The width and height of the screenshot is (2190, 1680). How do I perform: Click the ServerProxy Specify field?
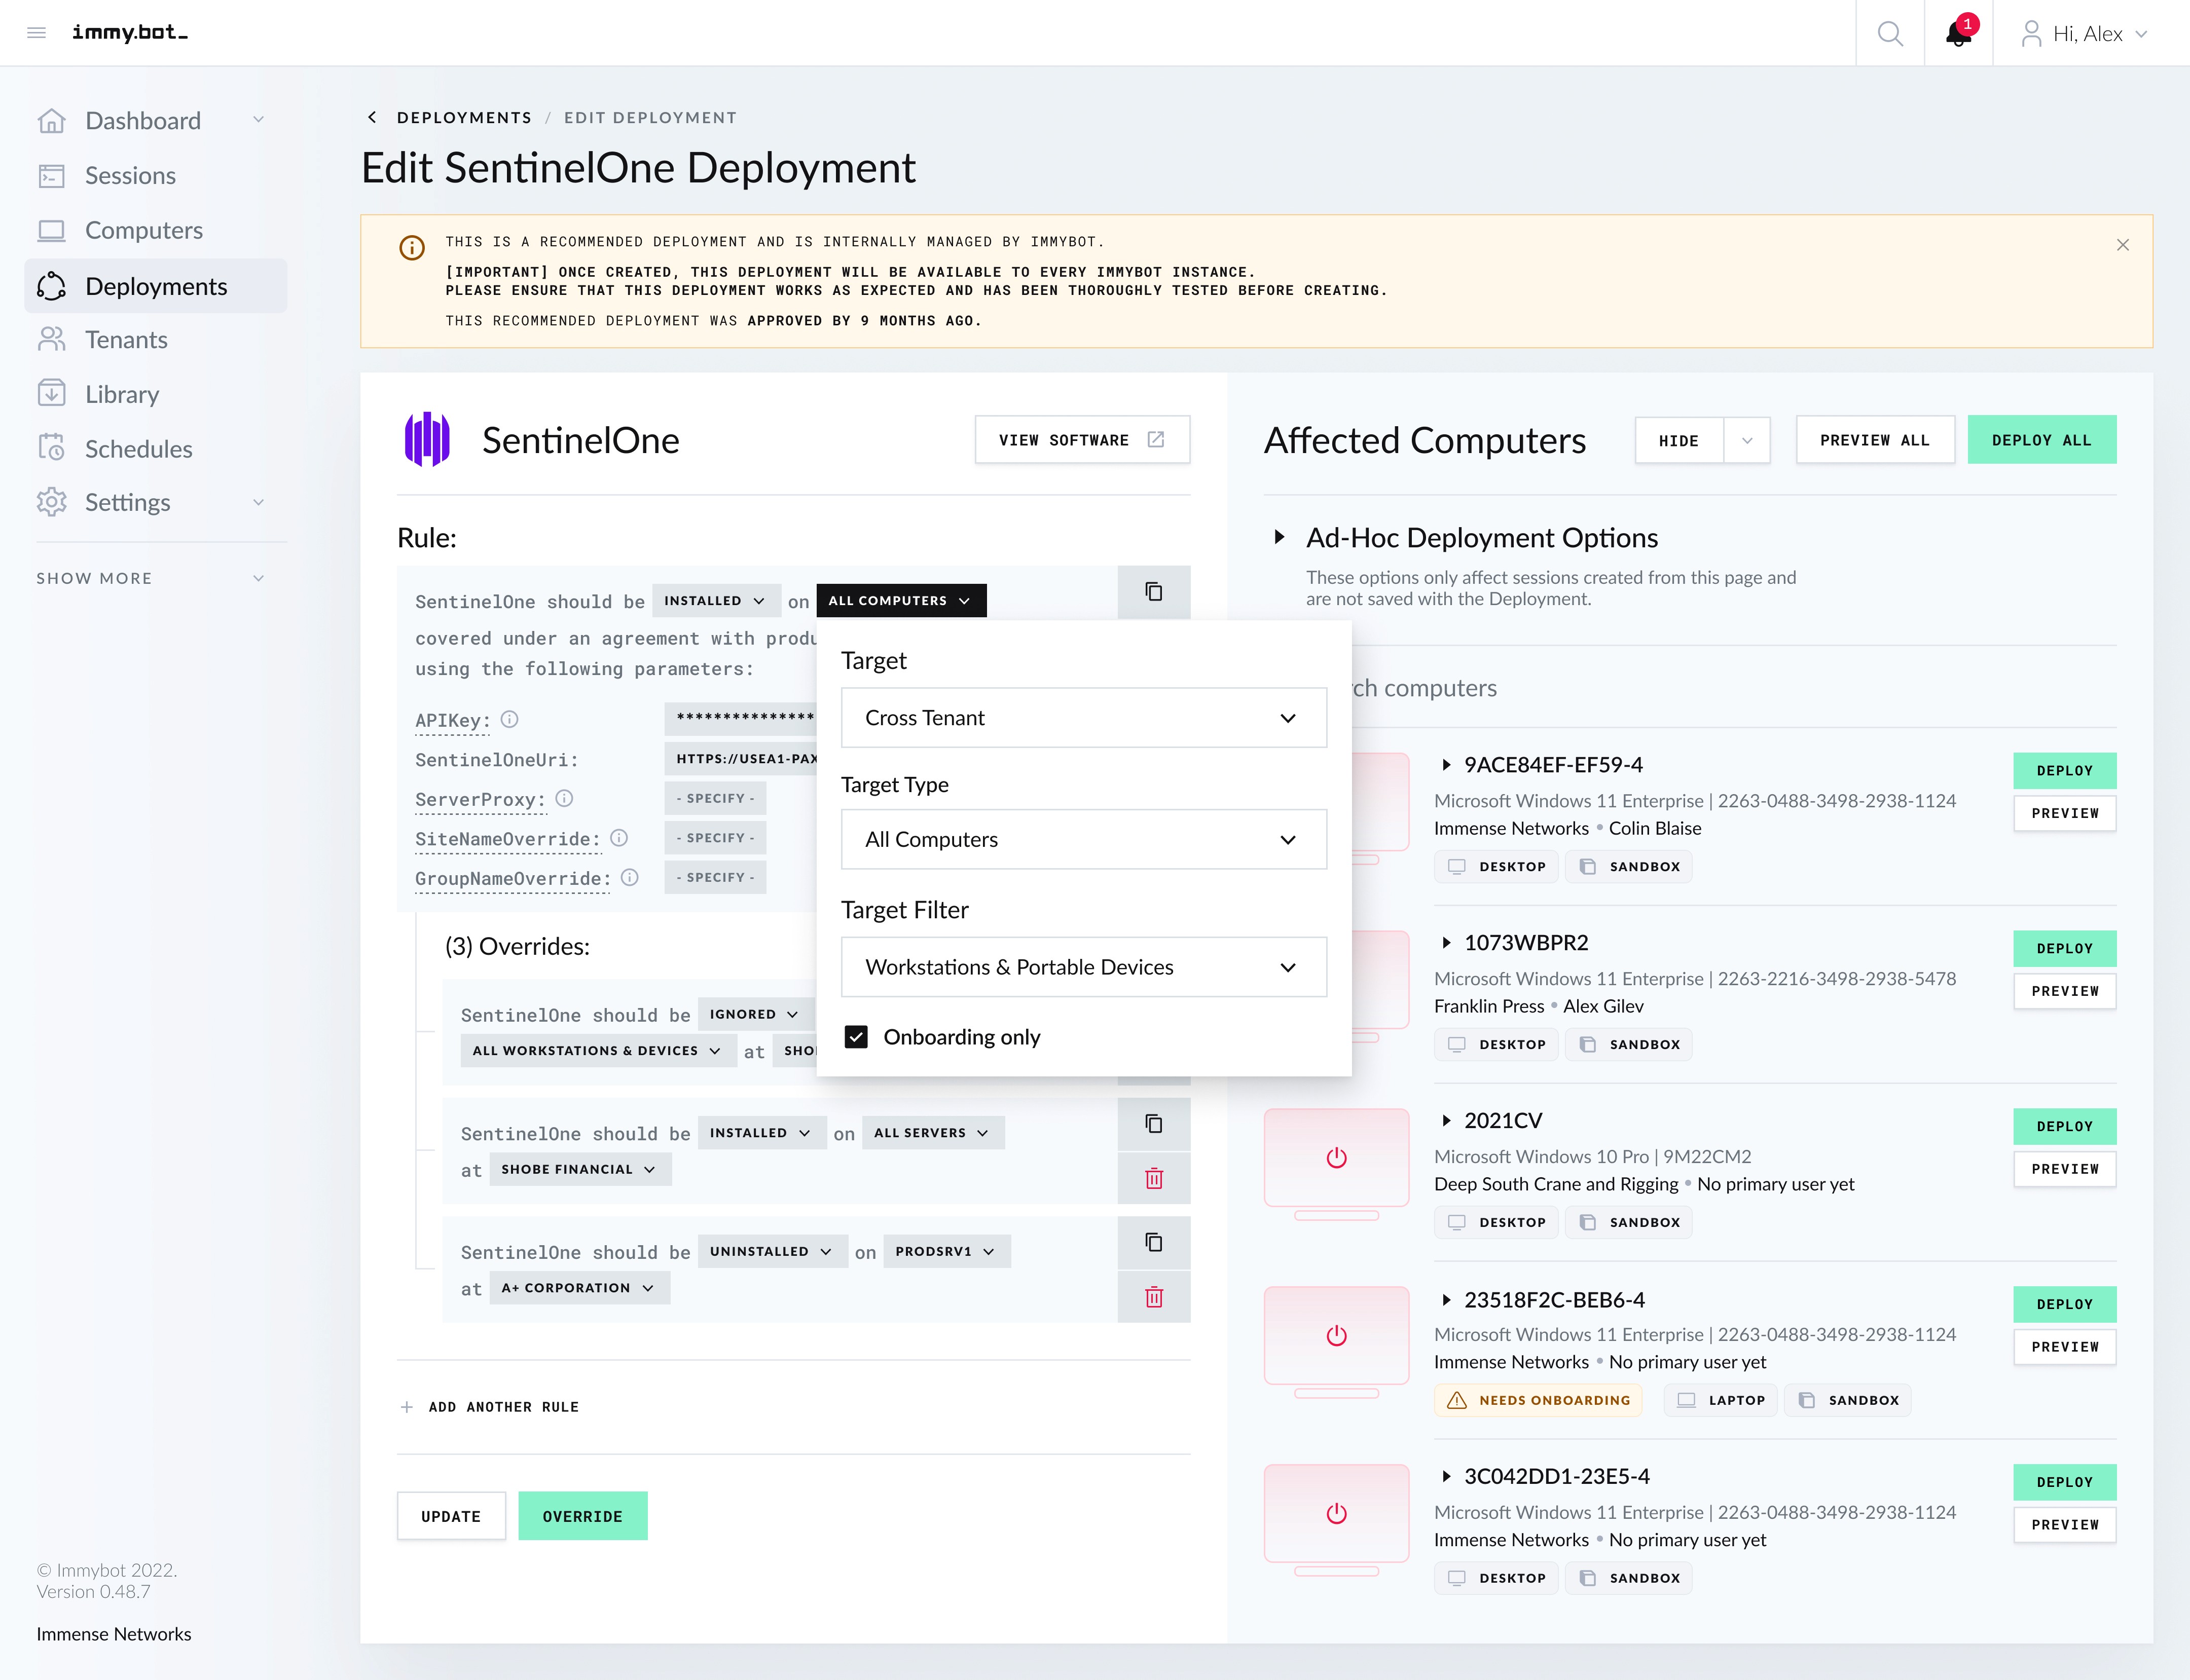pyautogui.click(x=715, y=798)
